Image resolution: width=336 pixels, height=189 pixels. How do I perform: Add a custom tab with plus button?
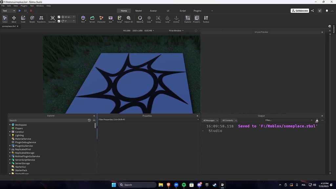(x=212, y=11)
